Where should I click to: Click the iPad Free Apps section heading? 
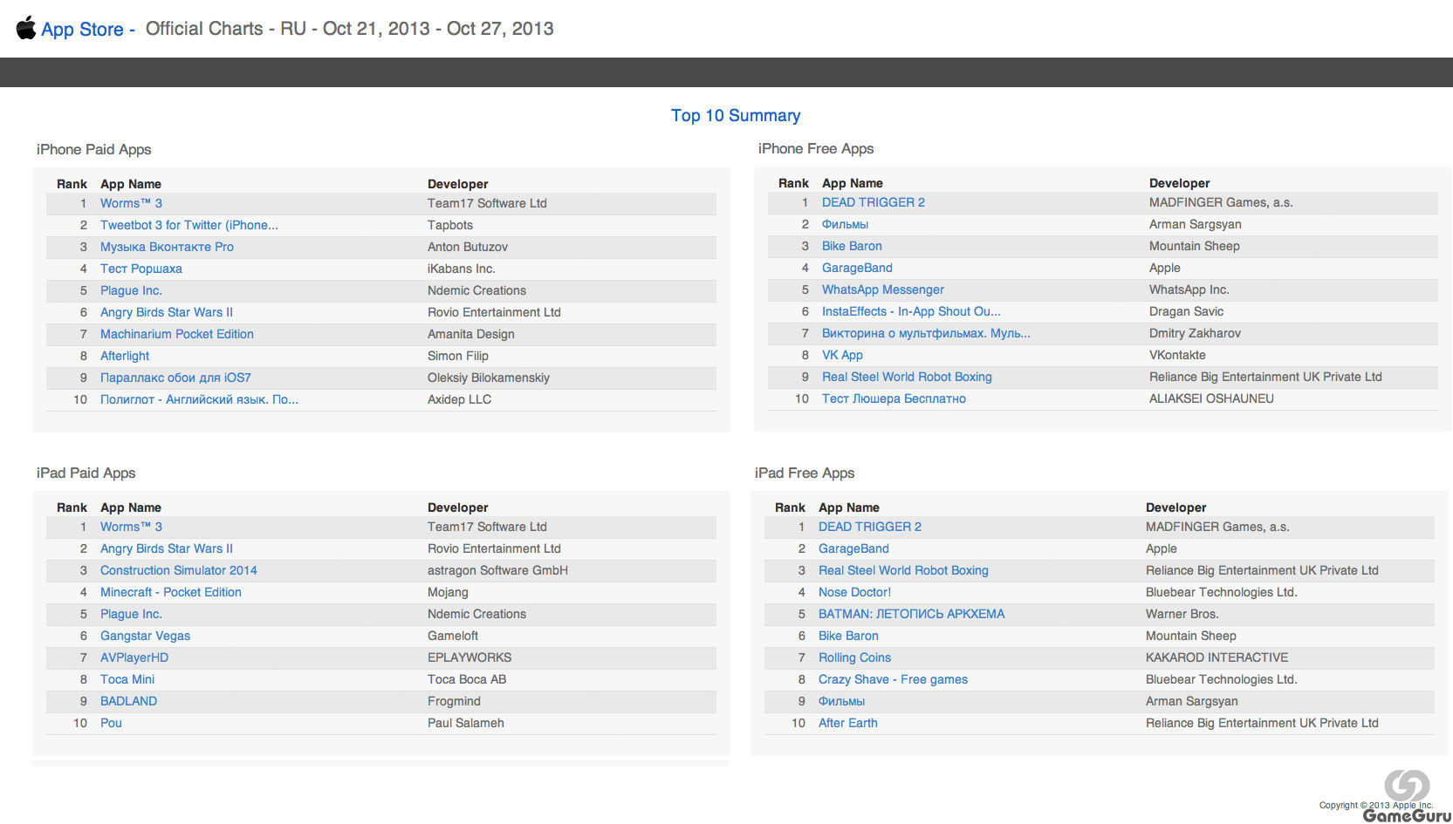805,473
